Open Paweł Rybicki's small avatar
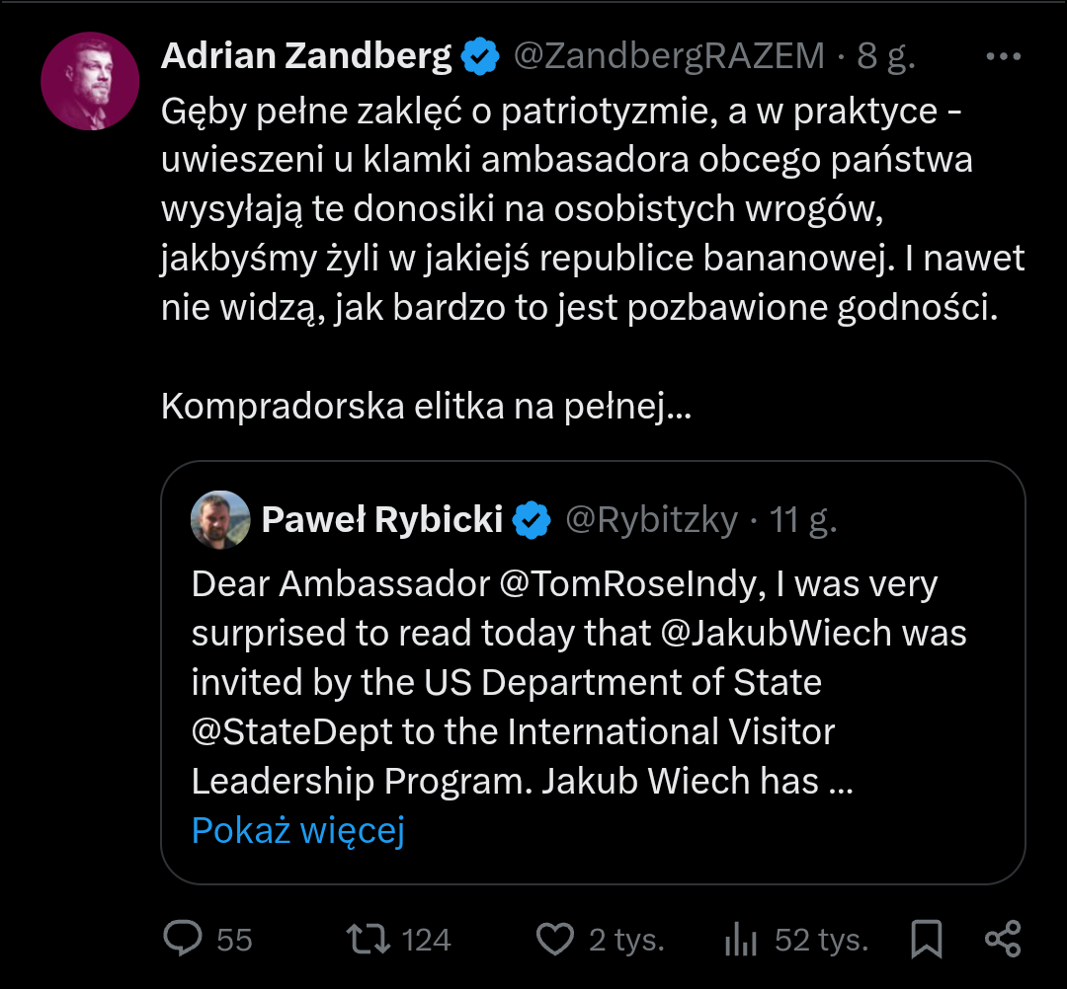 [220, 519]
